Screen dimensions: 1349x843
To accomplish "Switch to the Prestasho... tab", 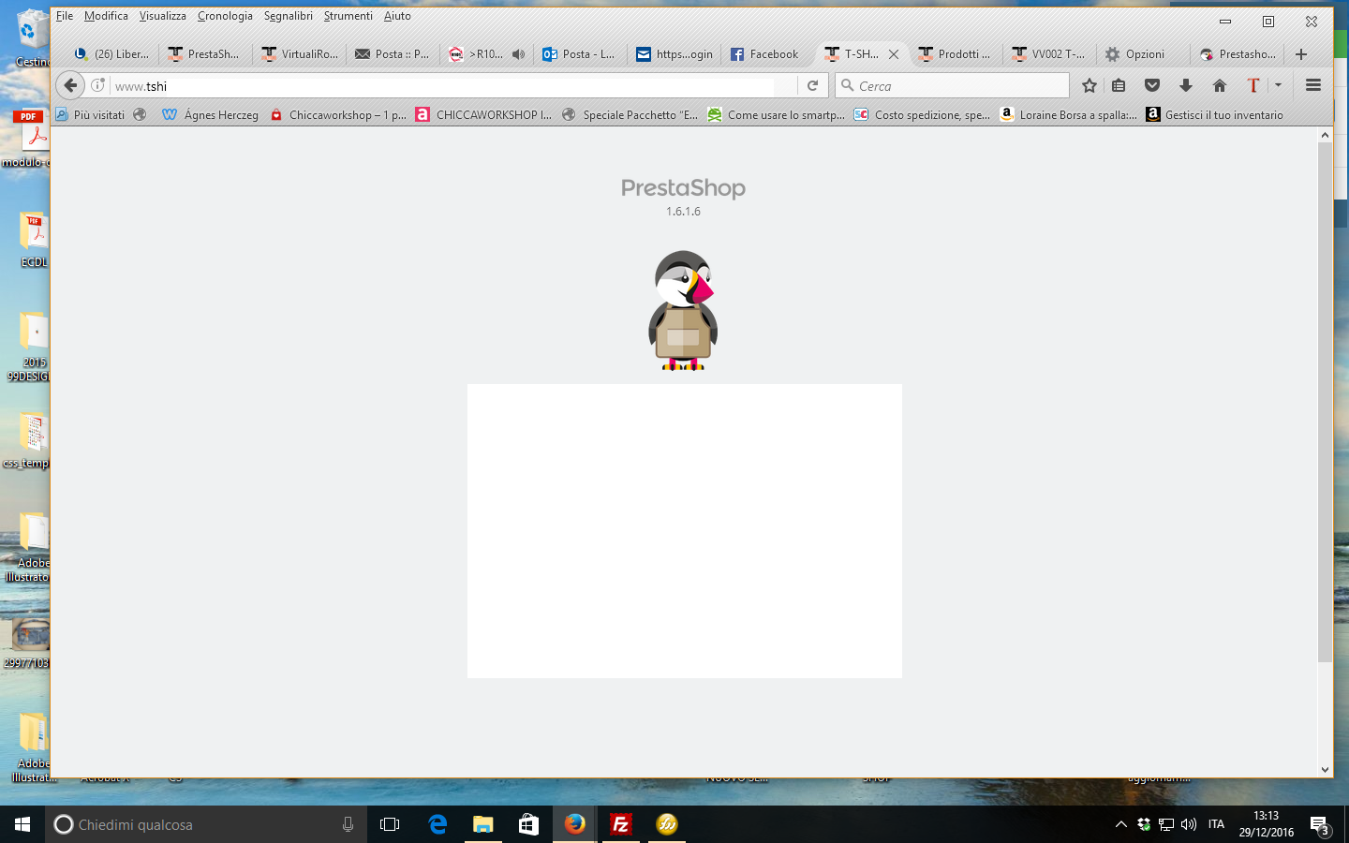I will click(1237, 54).
